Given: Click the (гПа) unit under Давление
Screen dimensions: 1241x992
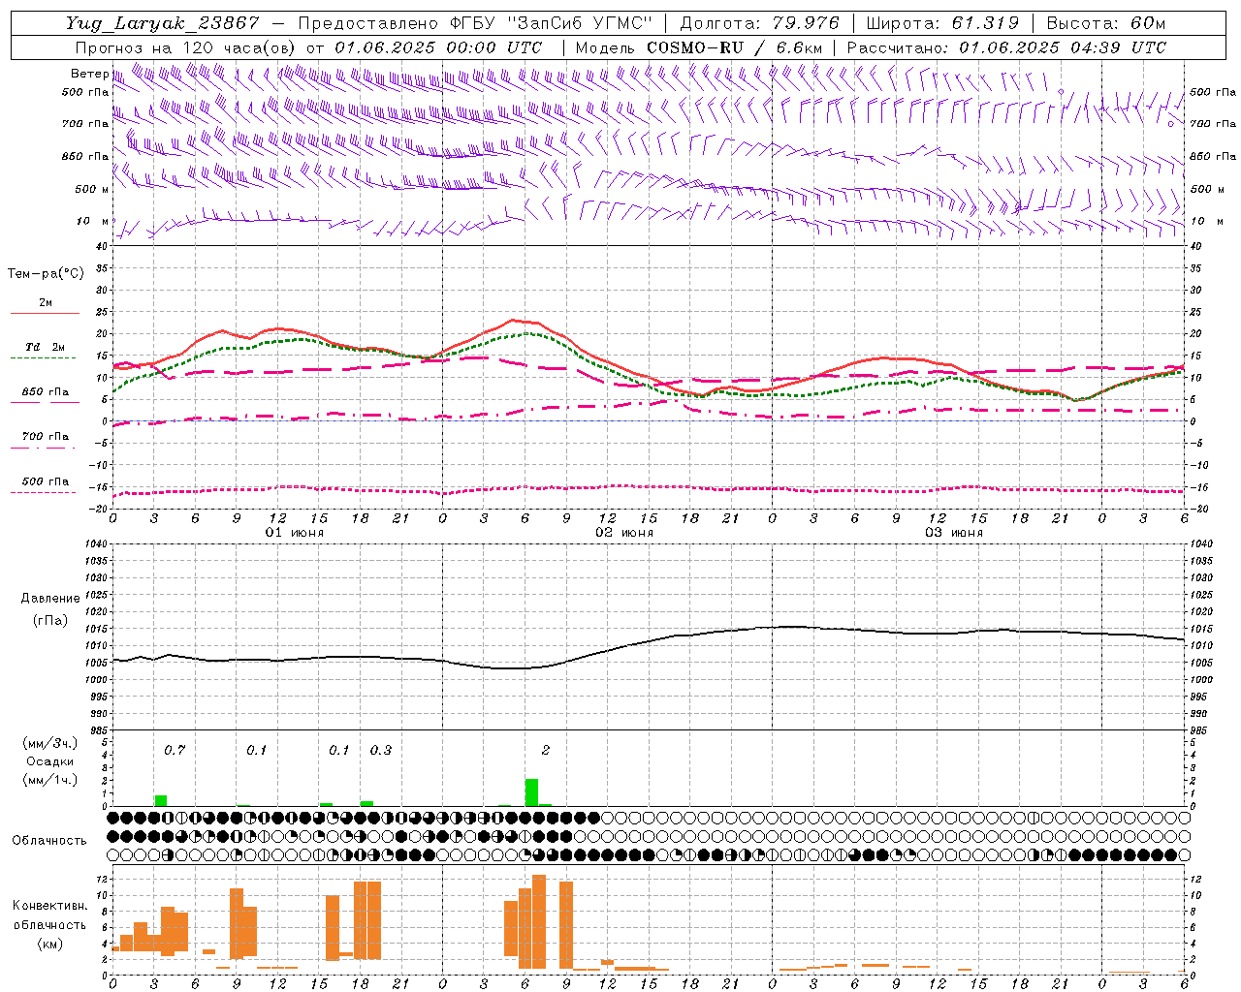Looking at the screenshot, I should coord(50,620).
